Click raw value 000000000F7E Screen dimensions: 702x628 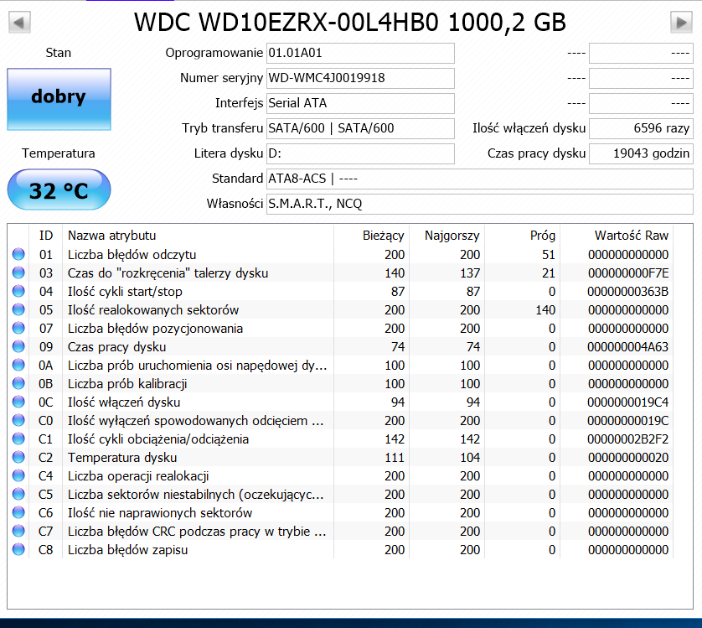627,273
